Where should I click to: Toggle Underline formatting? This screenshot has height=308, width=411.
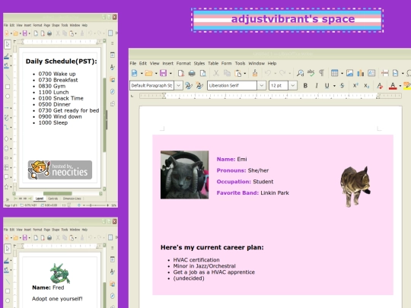[x=327, y=86]
